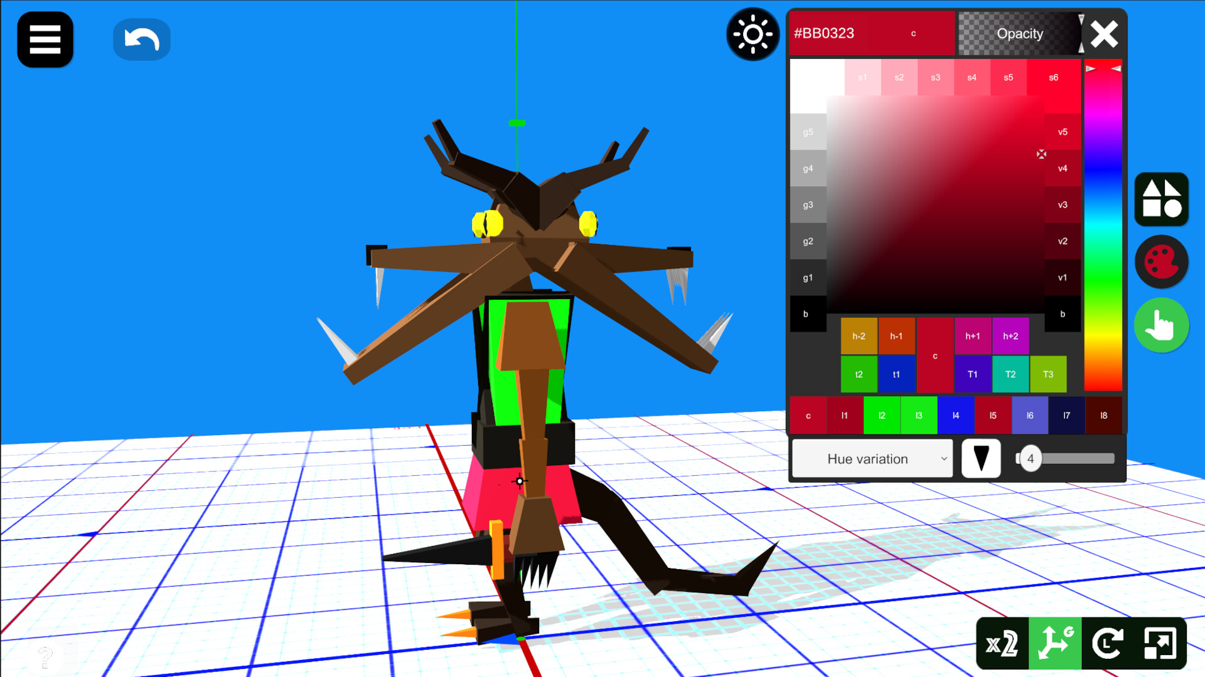Screen dimensions: 1205x677
Task: Pick the l3 green swatch in bottom row
Action: (x=918, y=415)
